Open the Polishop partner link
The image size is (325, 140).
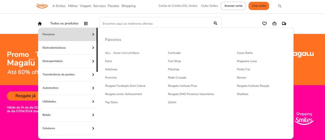click(x=174, y=69)
